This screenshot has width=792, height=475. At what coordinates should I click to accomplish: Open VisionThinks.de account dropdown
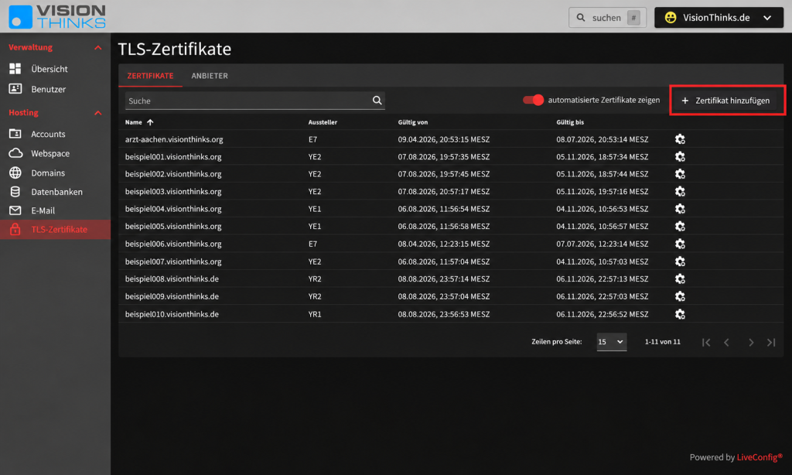tap(719, 18)
